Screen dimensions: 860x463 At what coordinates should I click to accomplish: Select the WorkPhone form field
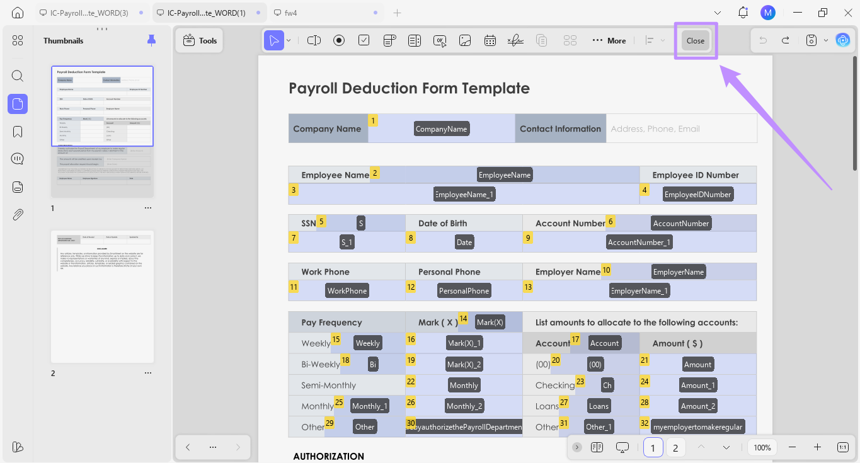point(347,290)
